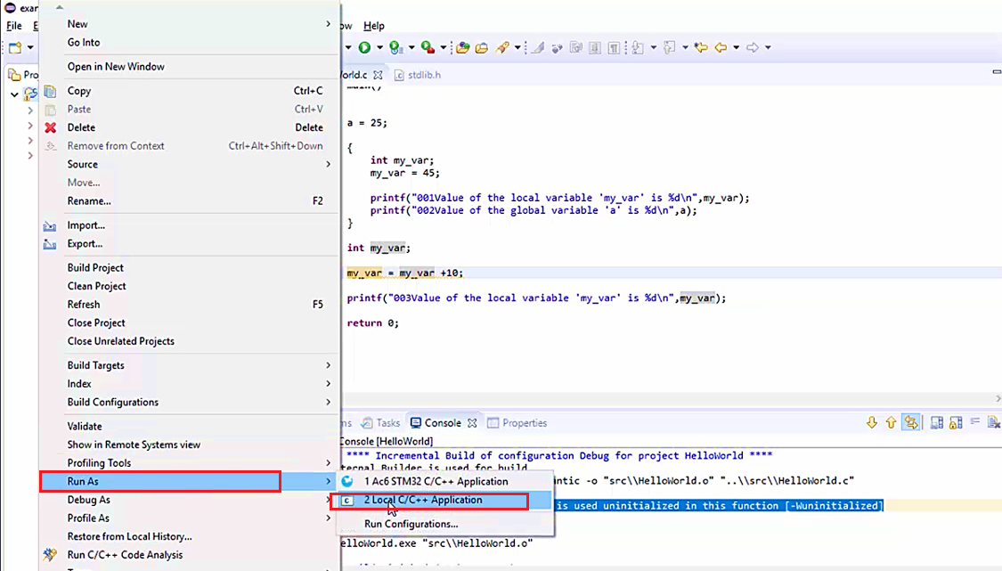Expand the Index submenu

190,384
